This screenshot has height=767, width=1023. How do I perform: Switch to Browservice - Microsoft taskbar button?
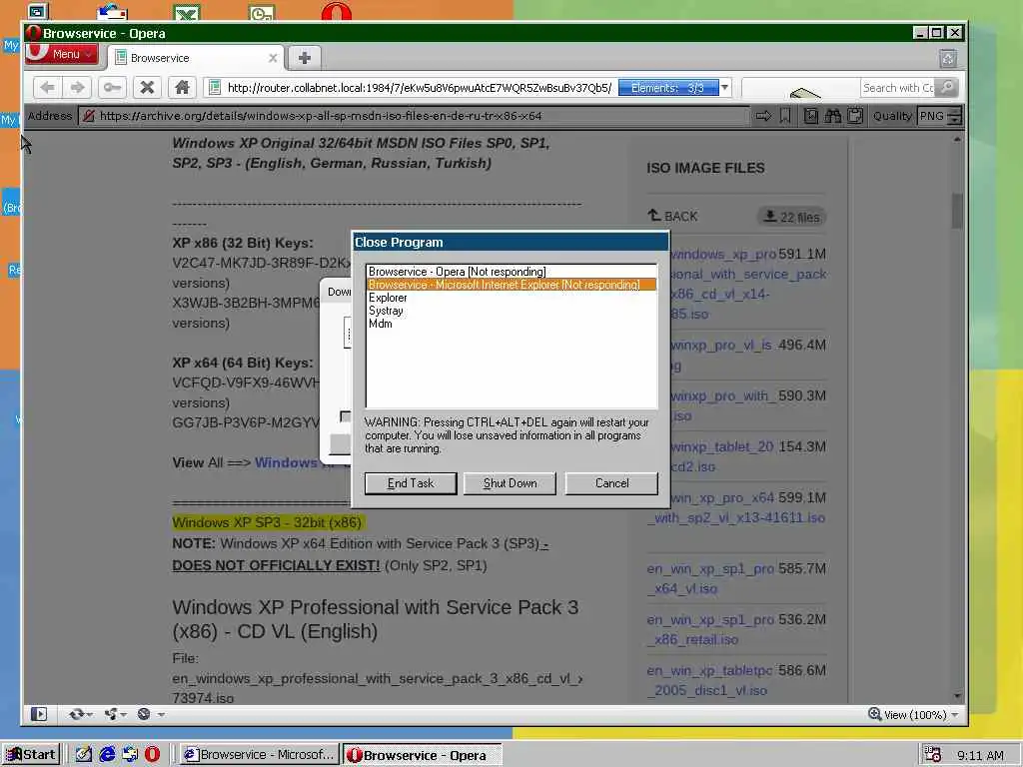(x=260, y=755)
